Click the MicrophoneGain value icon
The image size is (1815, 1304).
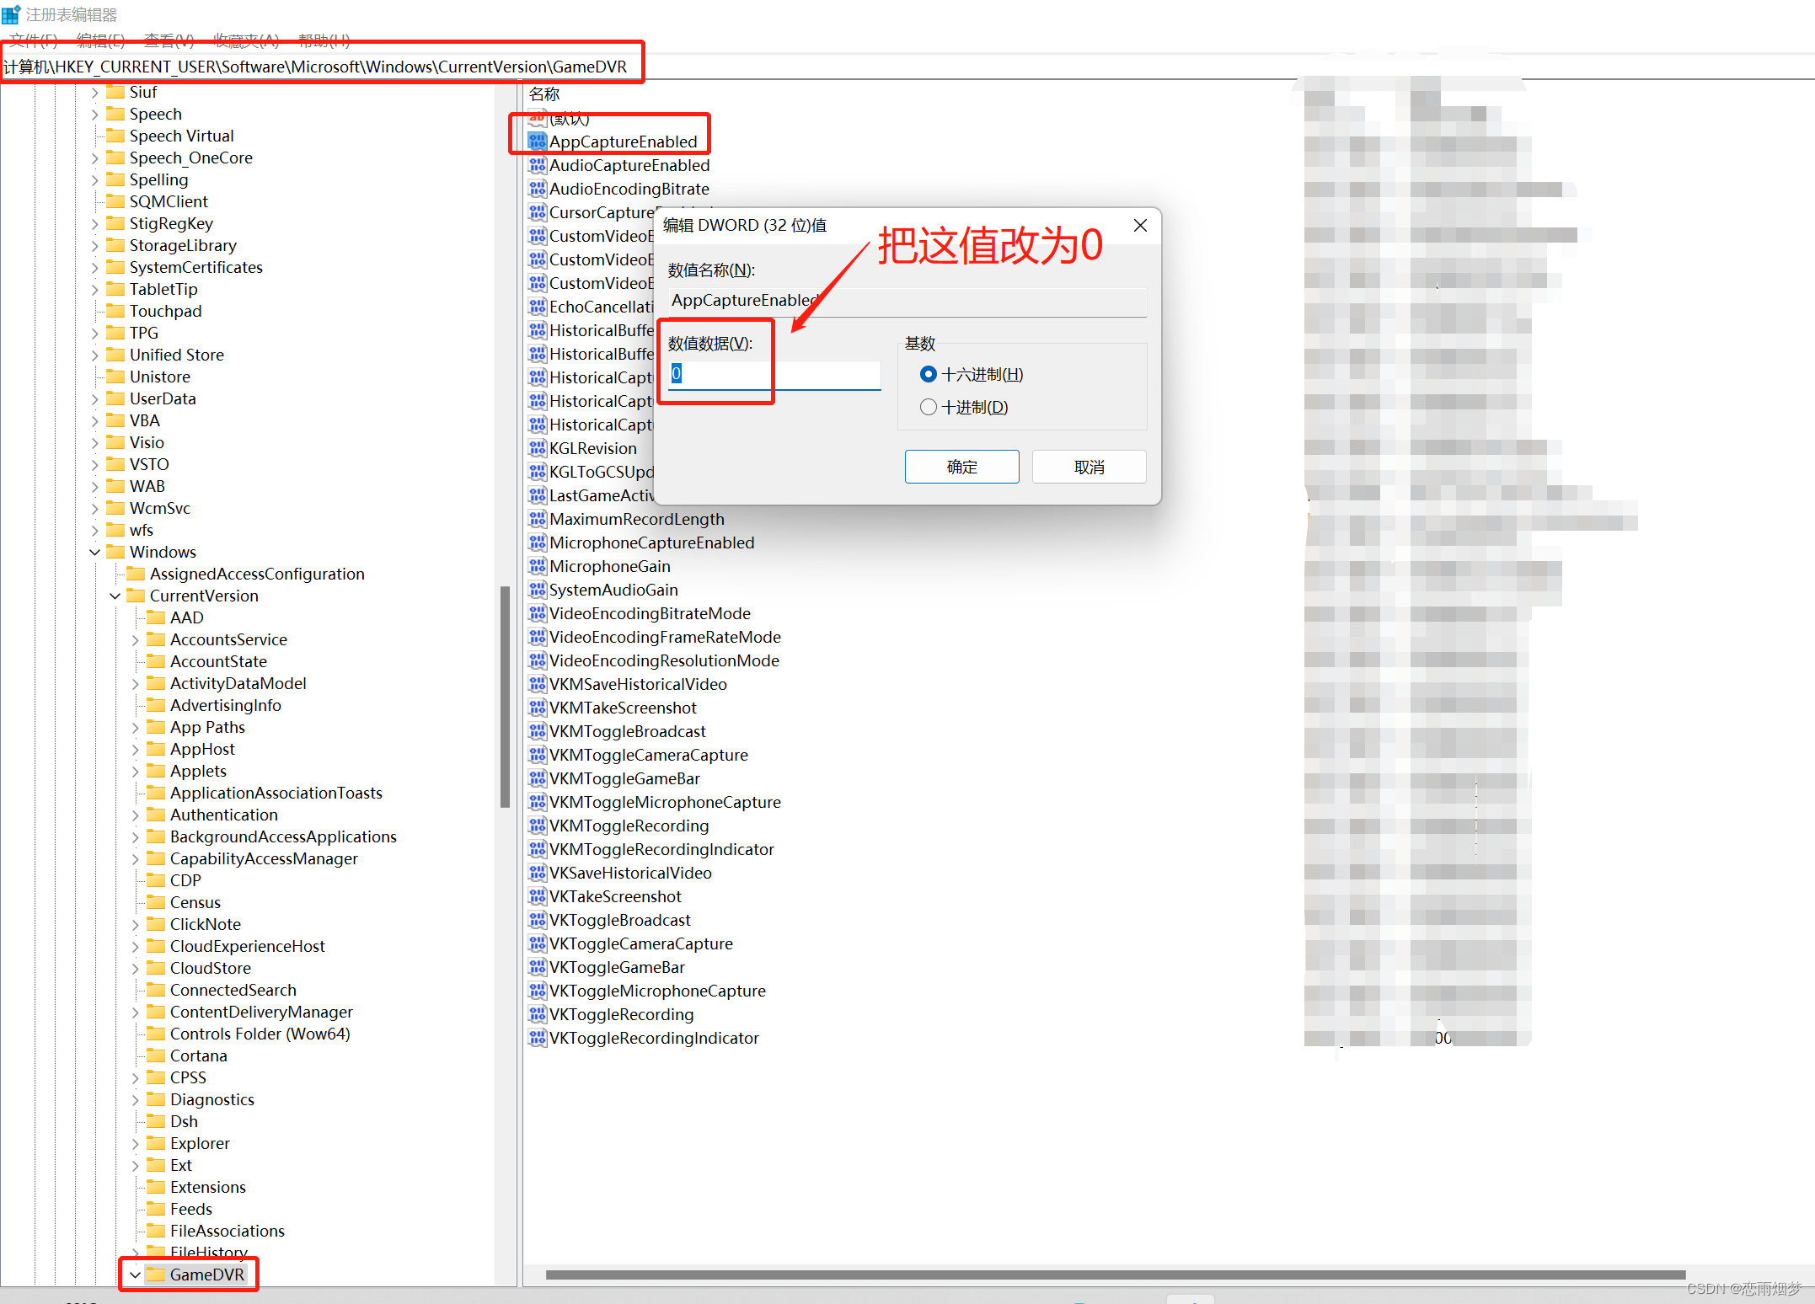click(x=537, y=566)
